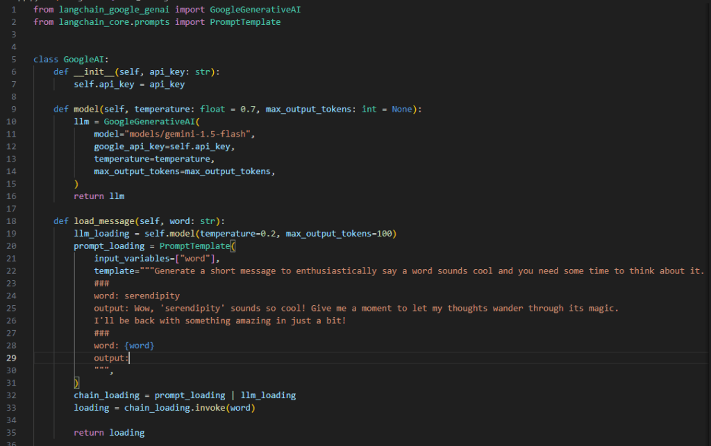Place cursor after "output:" on line 29
This screenshot has width=711, height=446.
[x=129, y=358]
